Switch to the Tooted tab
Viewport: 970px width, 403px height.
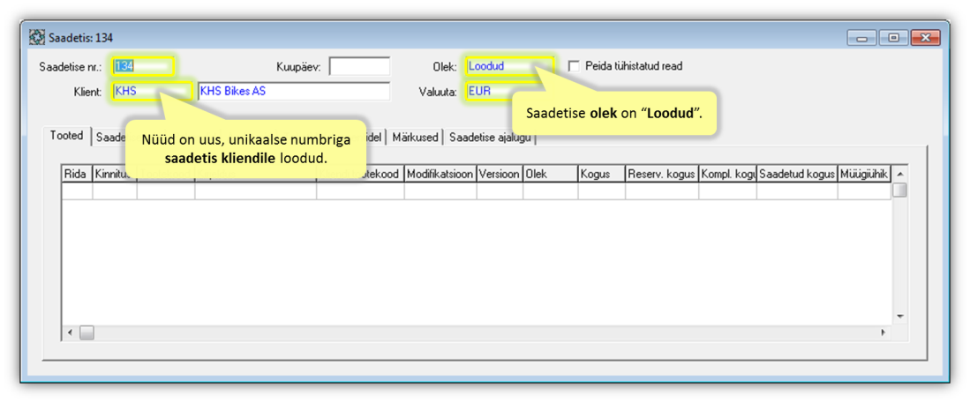click(67, 136)
